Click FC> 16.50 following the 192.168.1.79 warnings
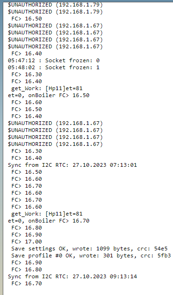 (x=26, y=19)
